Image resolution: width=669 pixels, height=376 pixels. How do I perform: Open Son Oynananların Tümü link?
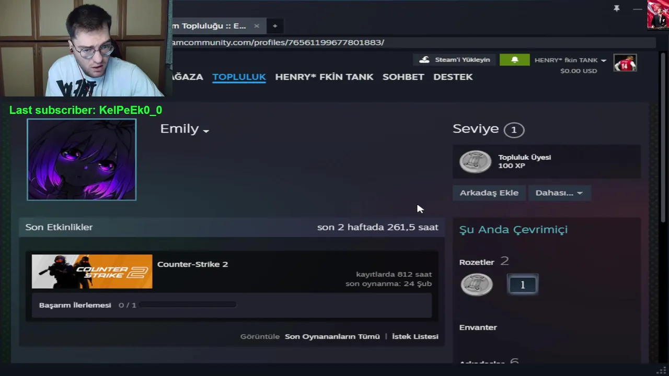332,336
